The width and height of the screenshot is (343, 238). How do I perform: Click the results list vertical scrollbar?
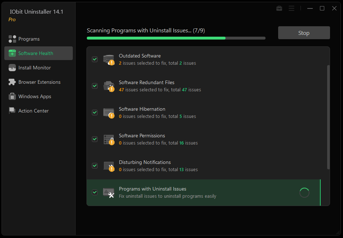(328, 117)
